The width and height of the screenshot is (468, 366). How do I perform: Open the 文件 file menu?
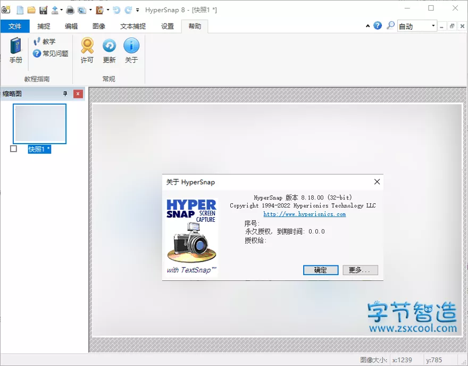(x=15, y=26)
